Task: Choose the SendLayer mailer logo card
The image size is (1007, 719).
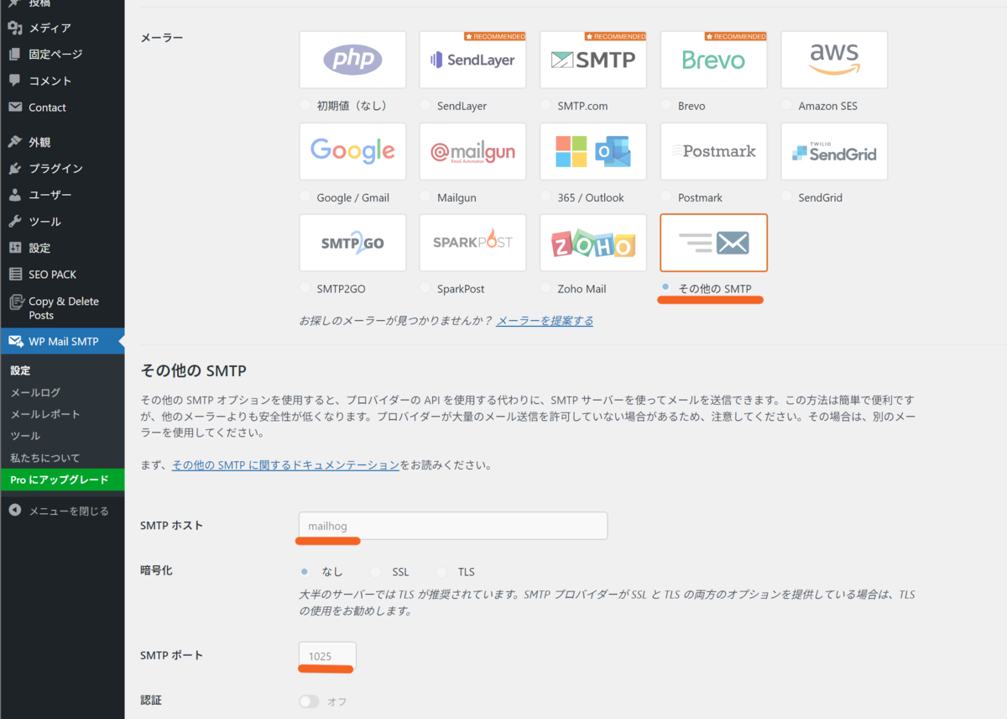Action: tap(472, 60)
